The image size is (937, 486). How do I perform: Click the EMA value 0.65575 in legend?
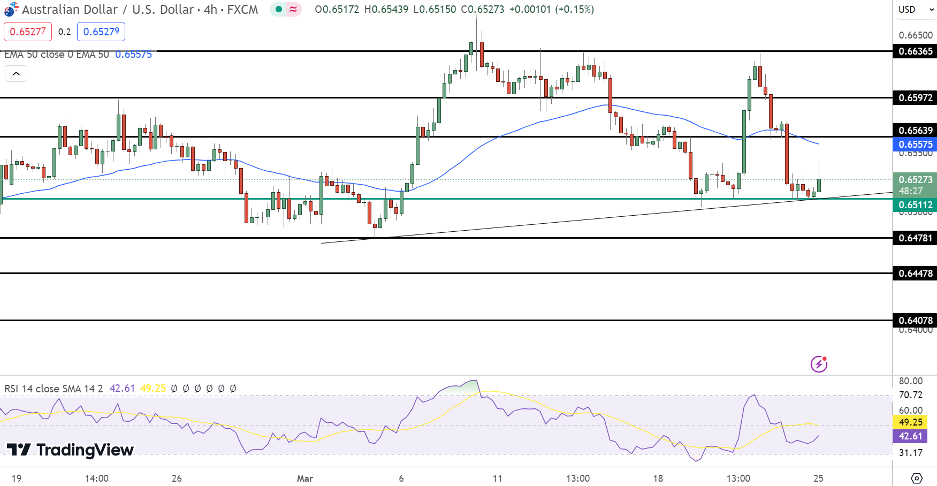(x=134, y=55)
